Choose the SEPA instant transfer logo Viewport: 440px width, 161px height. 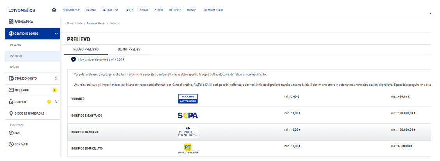point(187,115)
